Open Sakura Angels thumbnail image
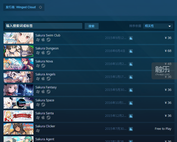Viewport: 177px width, 142px height. click(18, 77)
